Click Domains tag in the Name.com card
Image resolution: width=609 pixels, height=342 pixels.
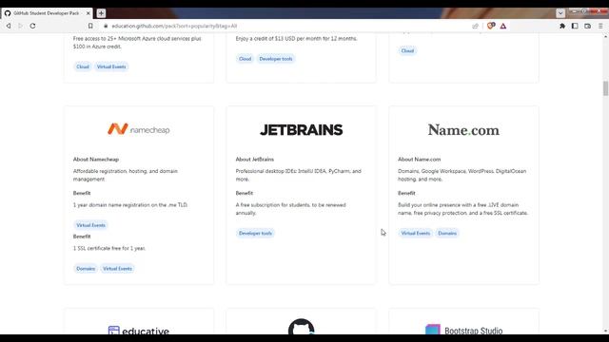coord(447,234)
